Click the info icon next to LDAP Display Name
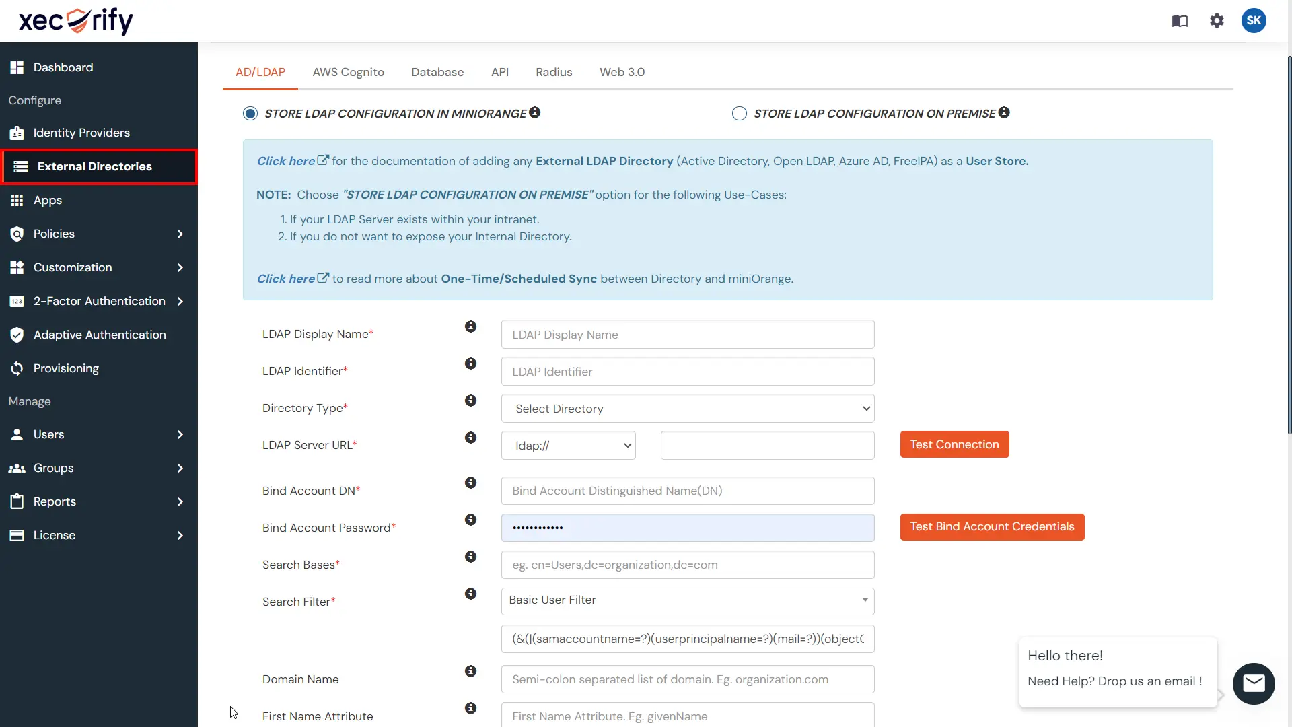1292x727 pixels. click(470, 326)
